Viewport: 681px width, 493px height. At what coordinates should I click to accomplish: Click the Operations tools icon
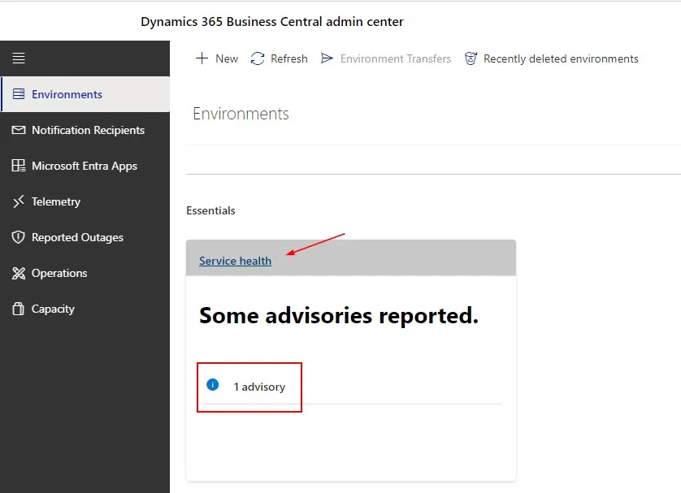click(x=19, y=273)
